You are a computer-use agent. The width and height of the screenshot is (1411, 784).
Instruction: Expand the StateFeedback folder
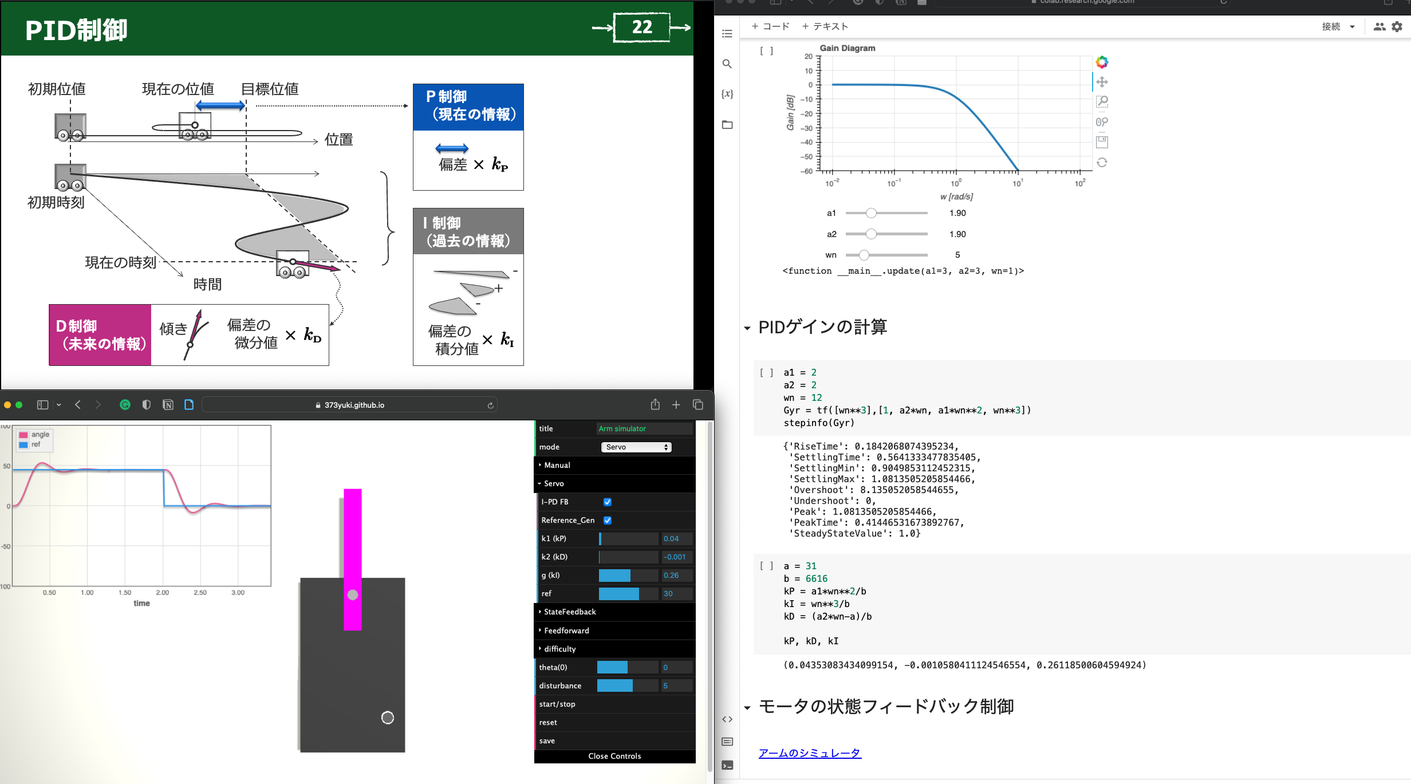(x=569, y=612)
